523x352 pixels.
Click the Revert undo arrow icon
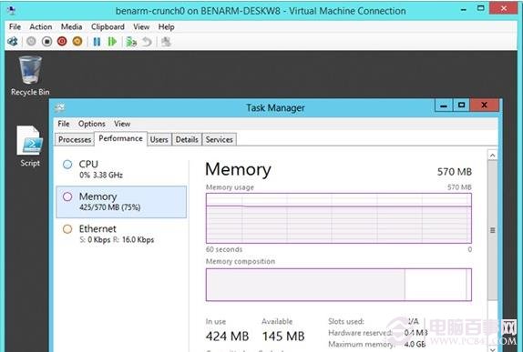147,42
